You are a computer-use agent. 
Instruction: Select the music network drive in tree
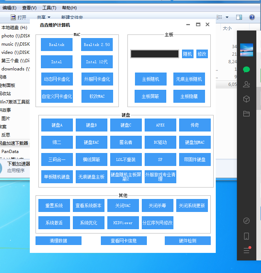coord(16,44)
